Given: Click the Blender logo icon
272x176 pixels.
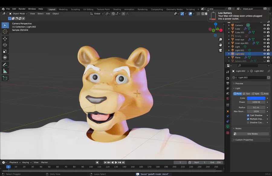Looking at the screenshot, I should pyautogui.click(x=3, y=9).
